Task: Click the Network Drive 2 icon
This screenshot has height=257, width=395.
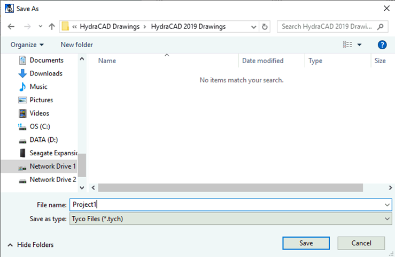Action: 22,181
